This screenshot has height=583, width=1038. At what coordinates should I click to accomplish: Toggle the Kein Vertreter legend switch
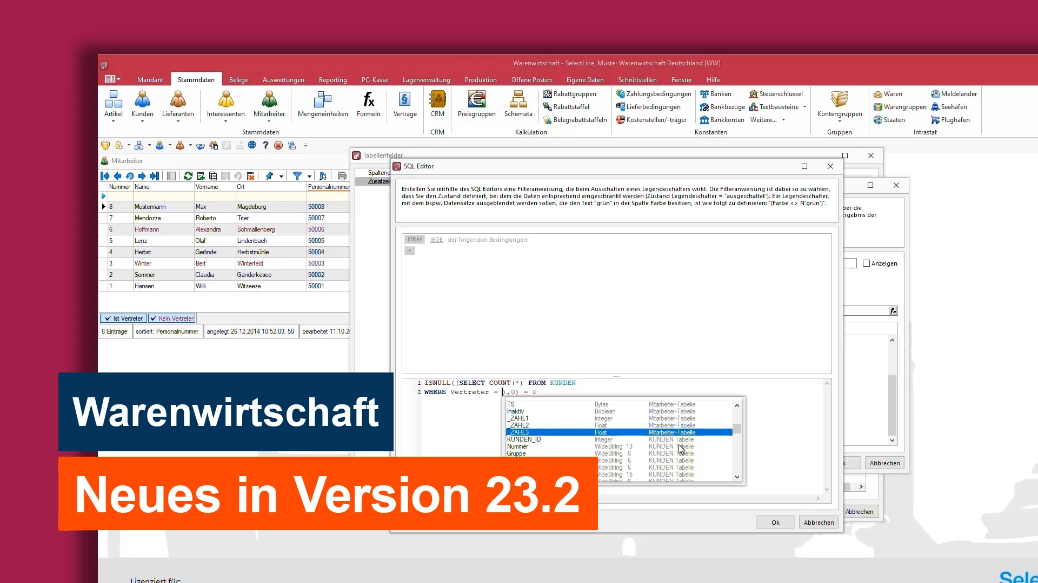(x=171, y=318)
